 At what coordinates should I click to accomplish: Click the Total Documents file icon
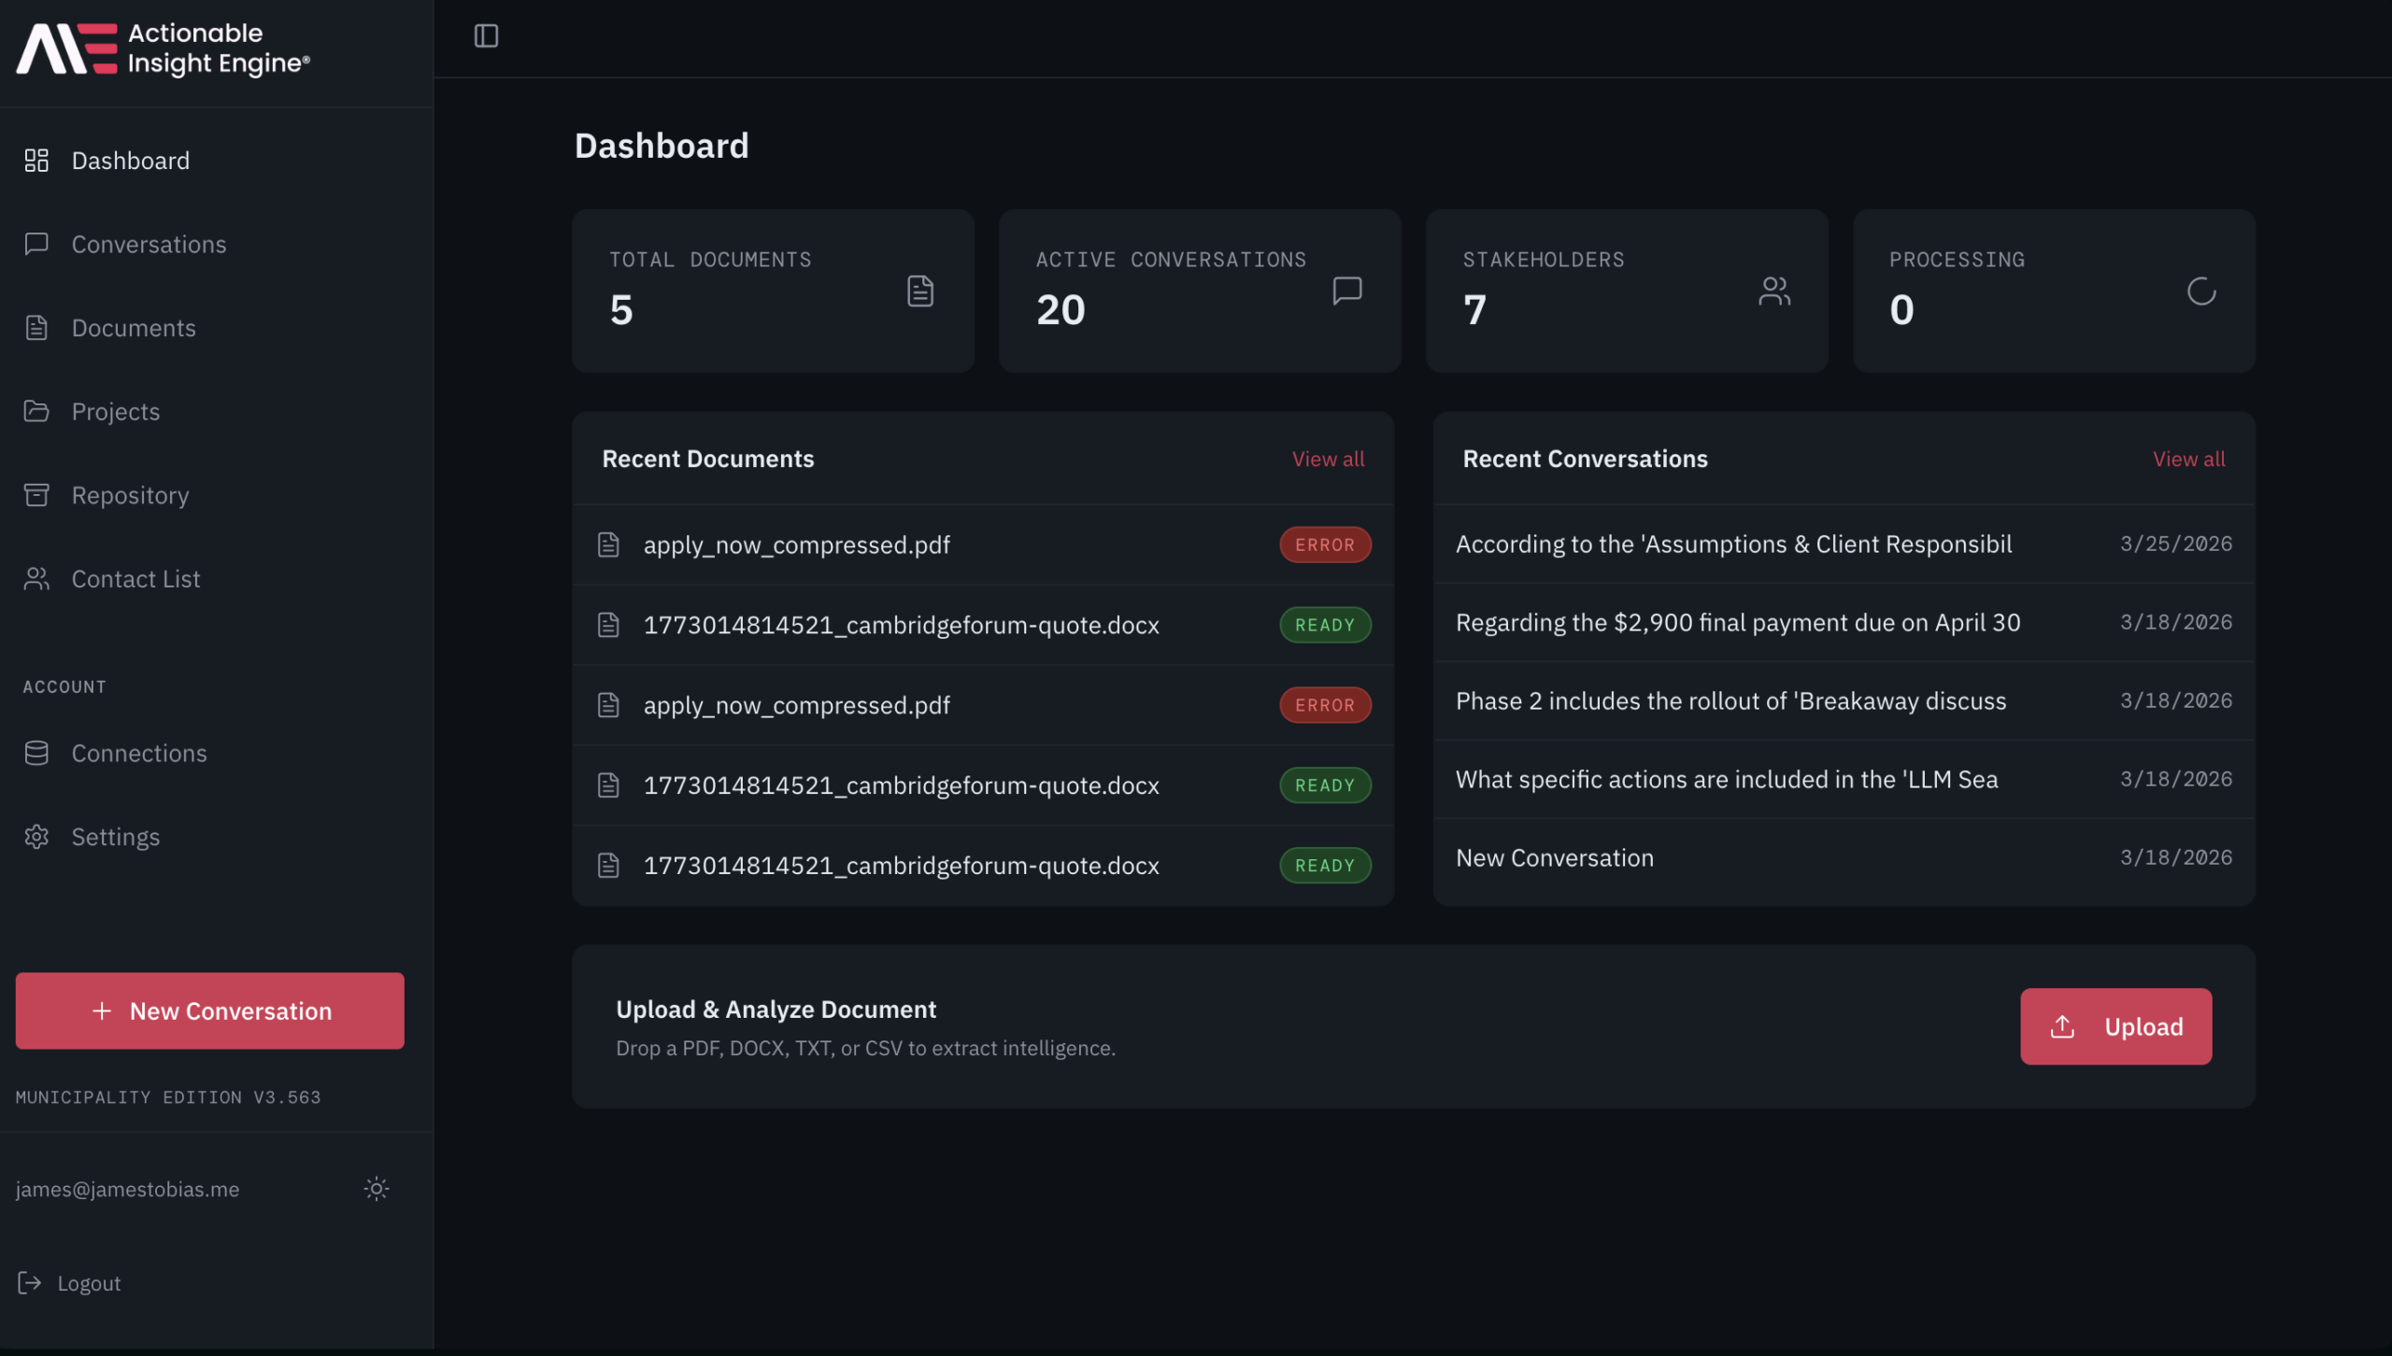pos(919,291)
